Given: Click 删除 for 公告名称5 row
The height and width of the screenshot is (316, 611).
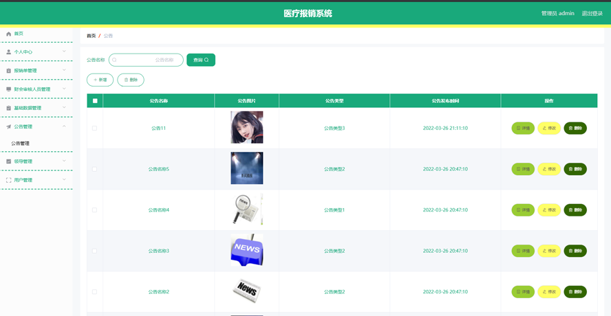Looking at the screenshot, I should [x=575, y=169].
